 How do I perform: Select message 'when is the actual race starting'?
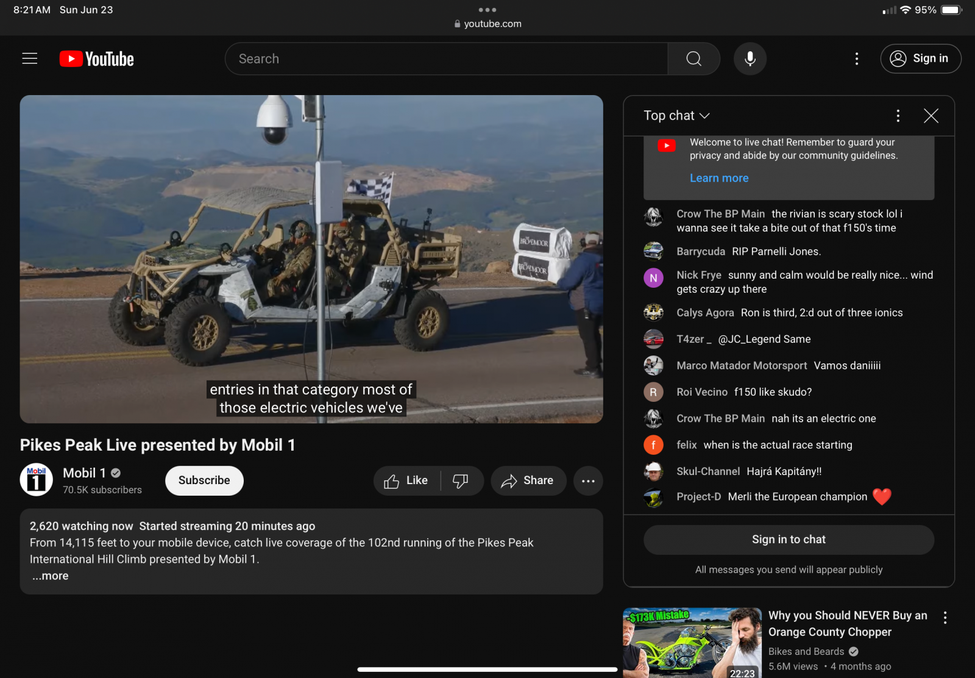pyautogui.click(x=778, y=445)
